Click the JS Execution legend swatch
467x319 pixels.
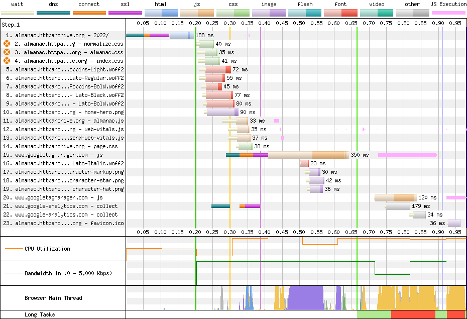pos(448,13)
